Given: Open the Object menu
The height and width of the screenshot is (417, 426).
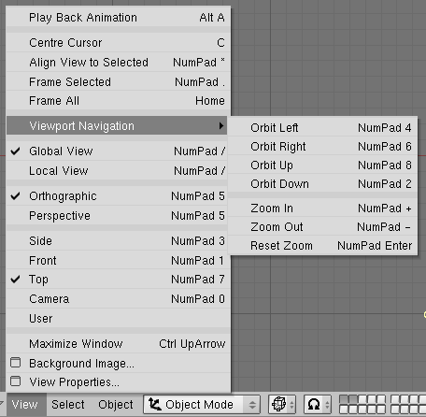Looking at the screenshot, I should coord(116,405).
